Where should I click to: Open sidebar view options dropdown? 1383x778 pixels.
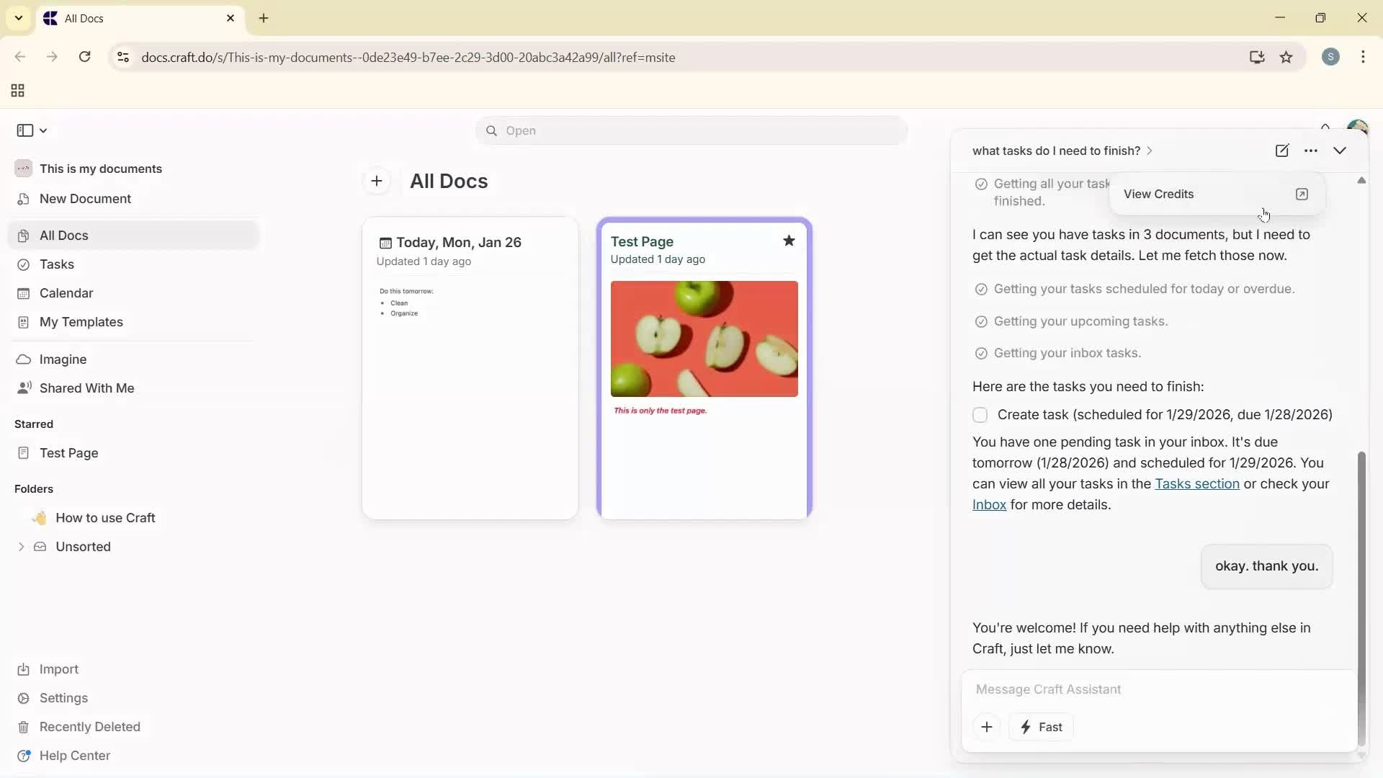[x=43, y=130]
